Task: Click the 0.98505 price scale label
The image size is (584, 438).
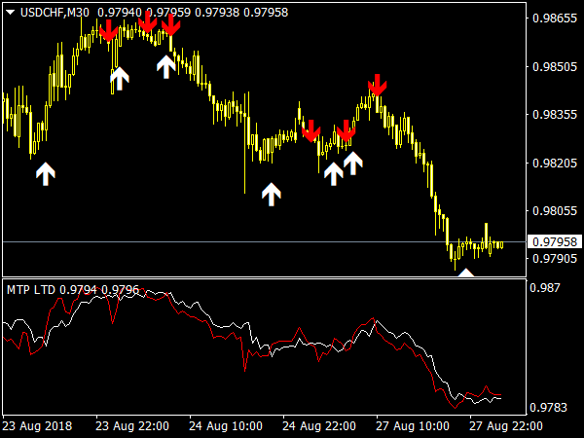Action: 555,66
